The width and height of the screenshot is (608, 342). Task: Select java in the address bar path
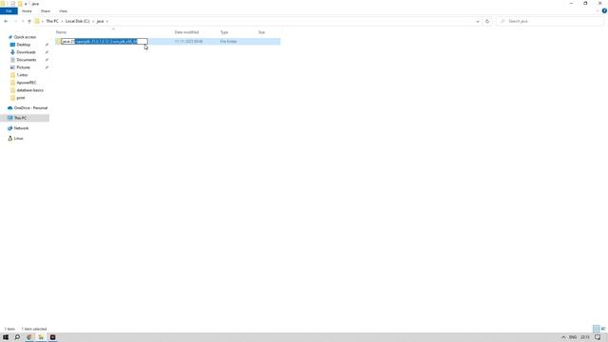(x=100, y=21)
